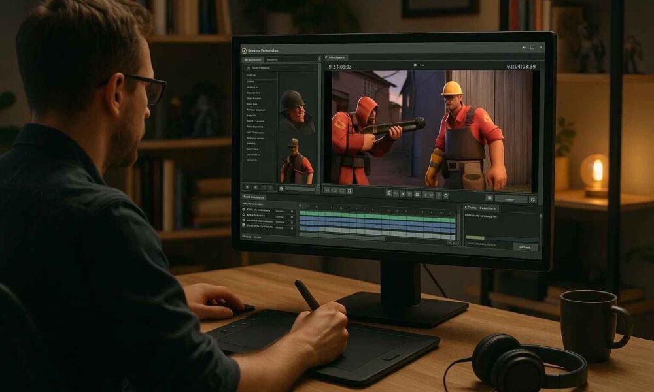Adjust the thumbnail size slider below the previews
This screenshot has height=392, width=654.
(300, 189)
